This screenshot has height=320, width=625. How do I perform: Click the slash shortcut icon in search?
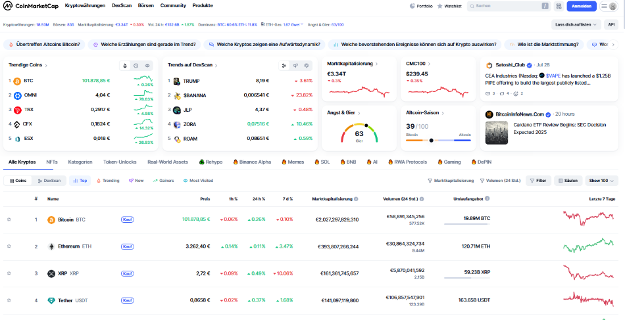pos(545,6)
